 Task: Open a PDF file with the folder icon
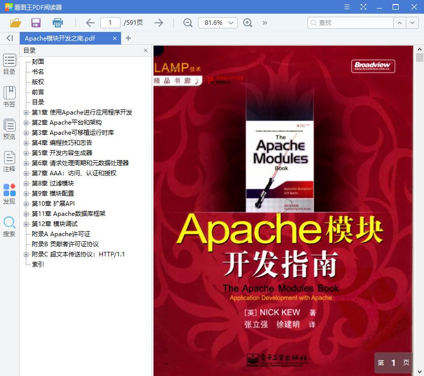coord(15,23)
